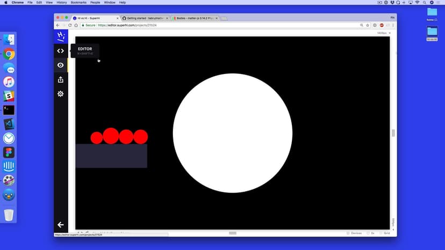Bookmark this page with star icon
The height and width of the screenshot is (250, 445).
368,25
